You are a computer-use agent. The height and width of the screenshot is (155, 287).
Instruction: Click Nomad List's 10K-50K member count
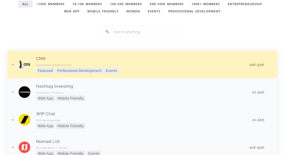coord(257,147)
